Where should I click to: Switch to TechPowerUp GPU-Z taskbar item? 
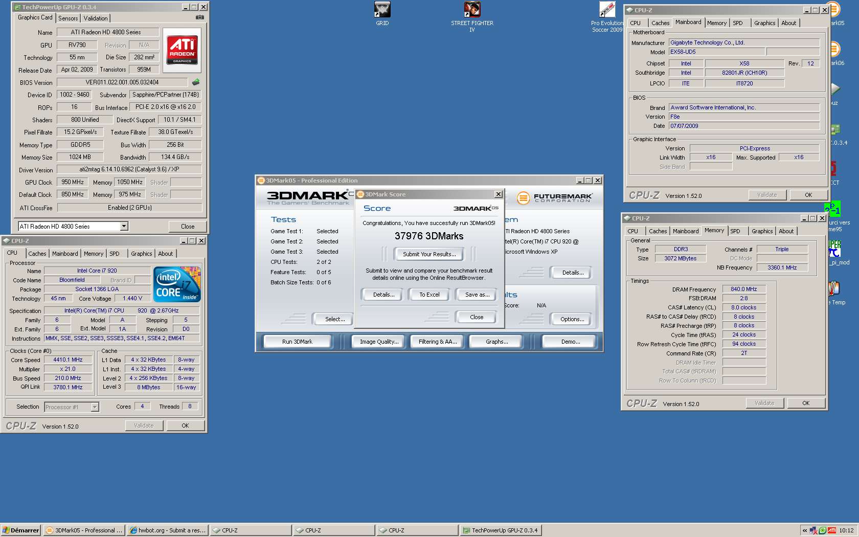[x=501, y=530]
